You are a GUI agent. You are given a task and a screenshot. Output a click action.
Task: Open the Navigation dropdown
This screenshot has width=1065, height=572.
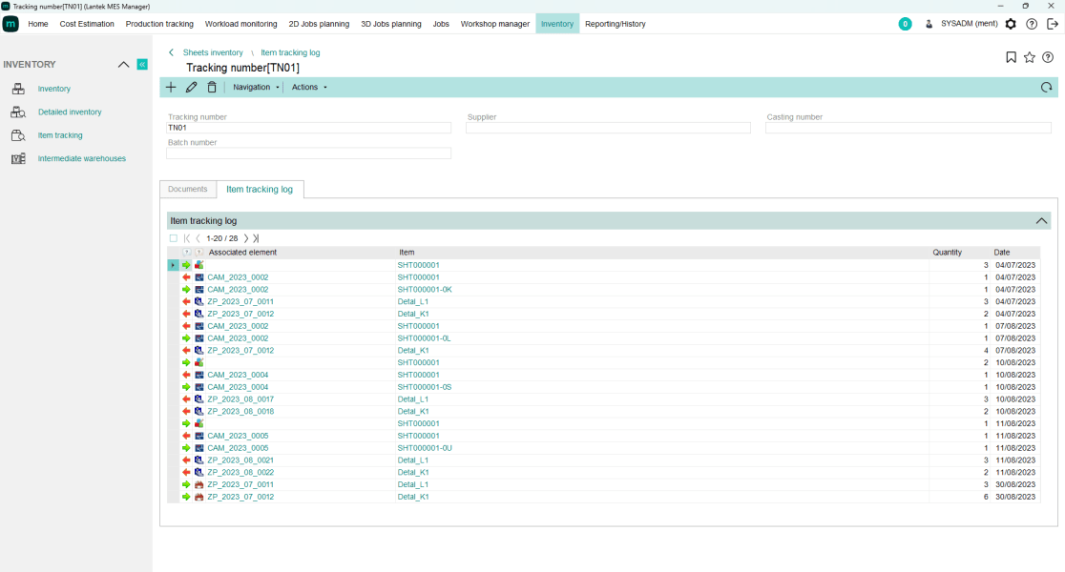pos(256,87)
